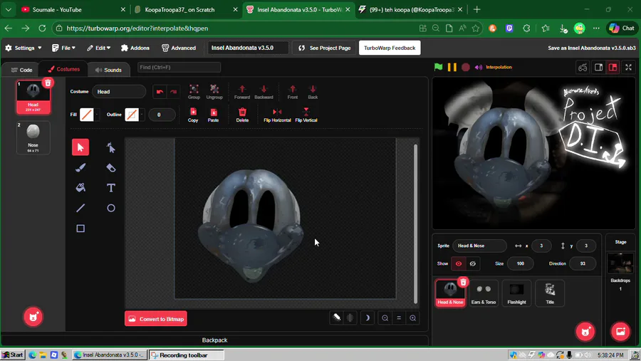Switch to small stage layout
This screenshot has height=361, width=641.
(x=598, y=68)
